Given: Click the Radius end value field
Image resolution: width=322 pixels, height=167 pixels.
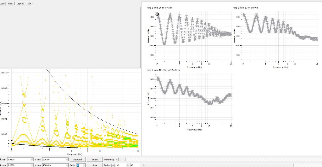Looking at the screenshot, I should [x=135, y=165].
